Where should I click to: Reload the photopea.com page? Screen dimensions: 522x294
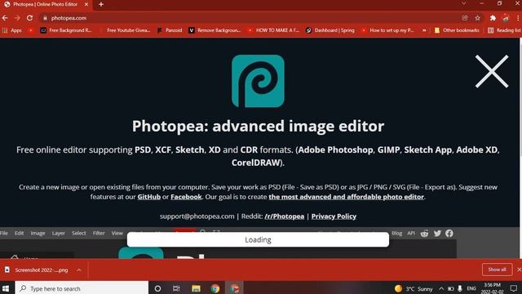click(29, 18)
